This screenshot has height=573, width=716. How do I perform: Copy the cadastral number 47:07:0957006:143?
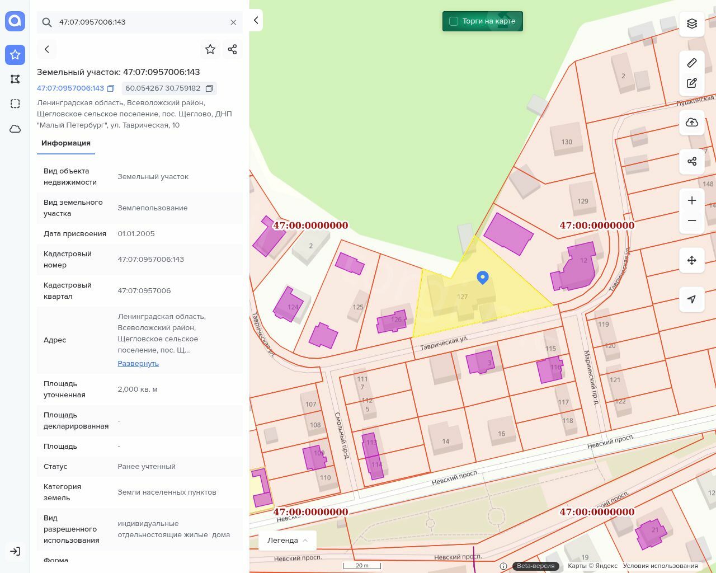tap(111, 88)
